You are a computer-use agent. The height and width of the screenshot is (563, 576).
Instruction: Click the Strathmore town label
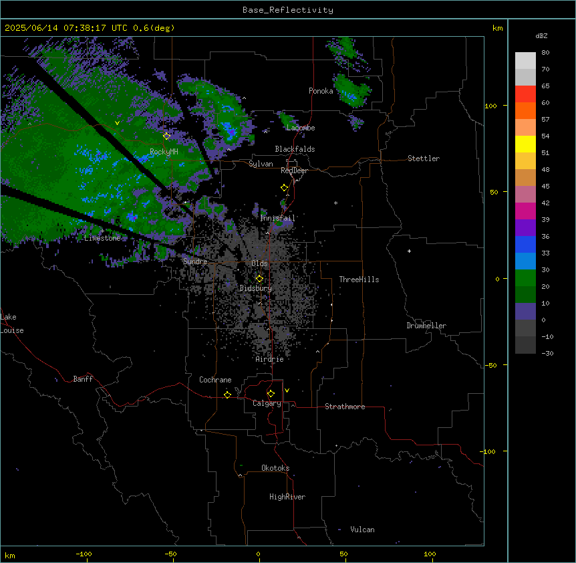(345, 407)
